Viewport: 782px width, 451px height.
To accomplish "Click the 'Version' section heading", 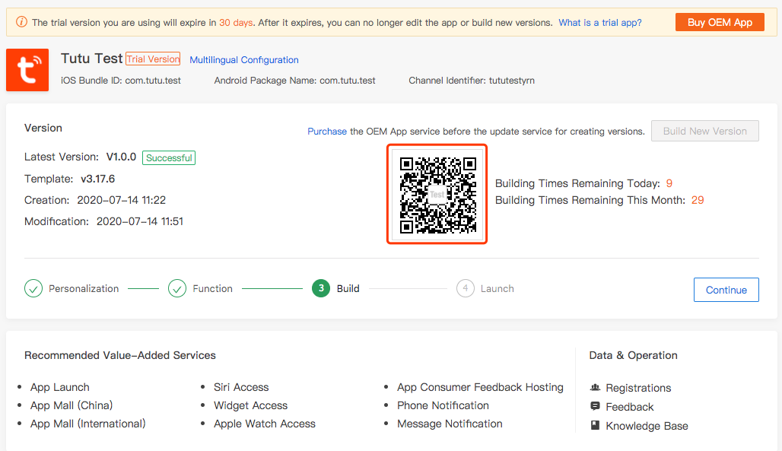I will 43,129.
